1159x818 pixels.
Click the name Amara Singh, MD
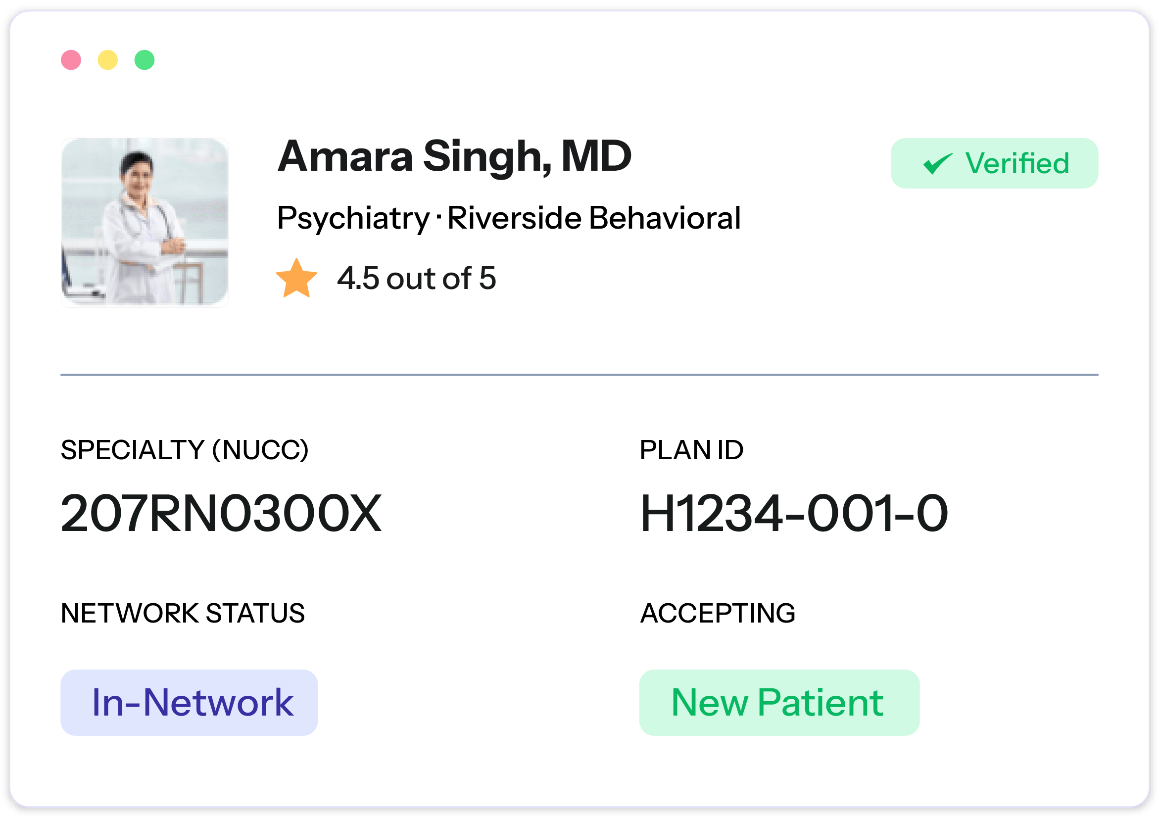click(454, 156)
